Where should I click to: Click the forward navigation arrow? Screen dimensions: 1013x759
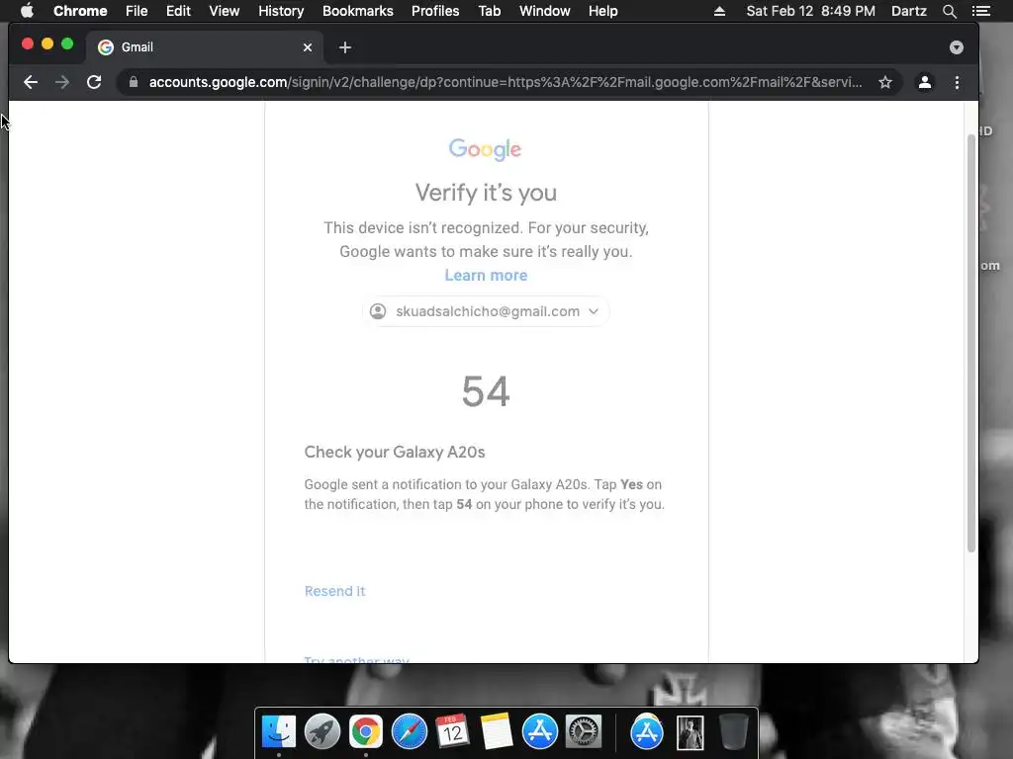[x=62, y=82]
